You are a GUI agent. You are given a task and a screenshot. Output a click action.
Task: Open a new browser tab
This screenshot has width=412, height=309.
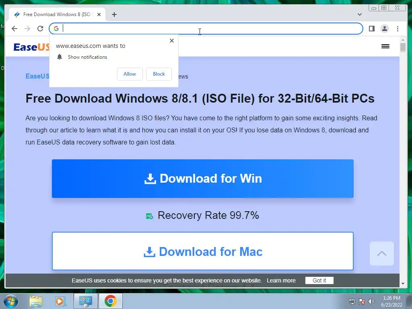point(114,14)
